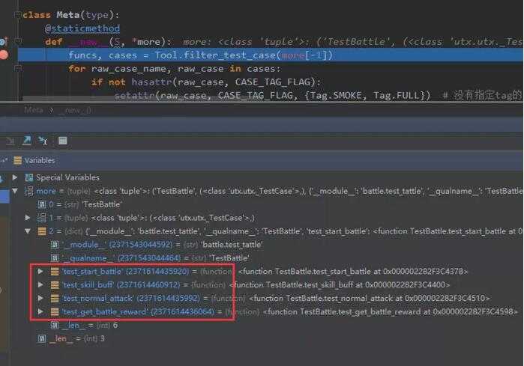Select the value 'TestBattle' of item 0

[102, 204]
